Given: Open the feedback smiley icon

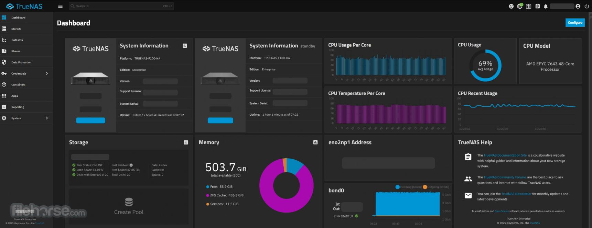Looking at the screenshot, I should point(511,6).
